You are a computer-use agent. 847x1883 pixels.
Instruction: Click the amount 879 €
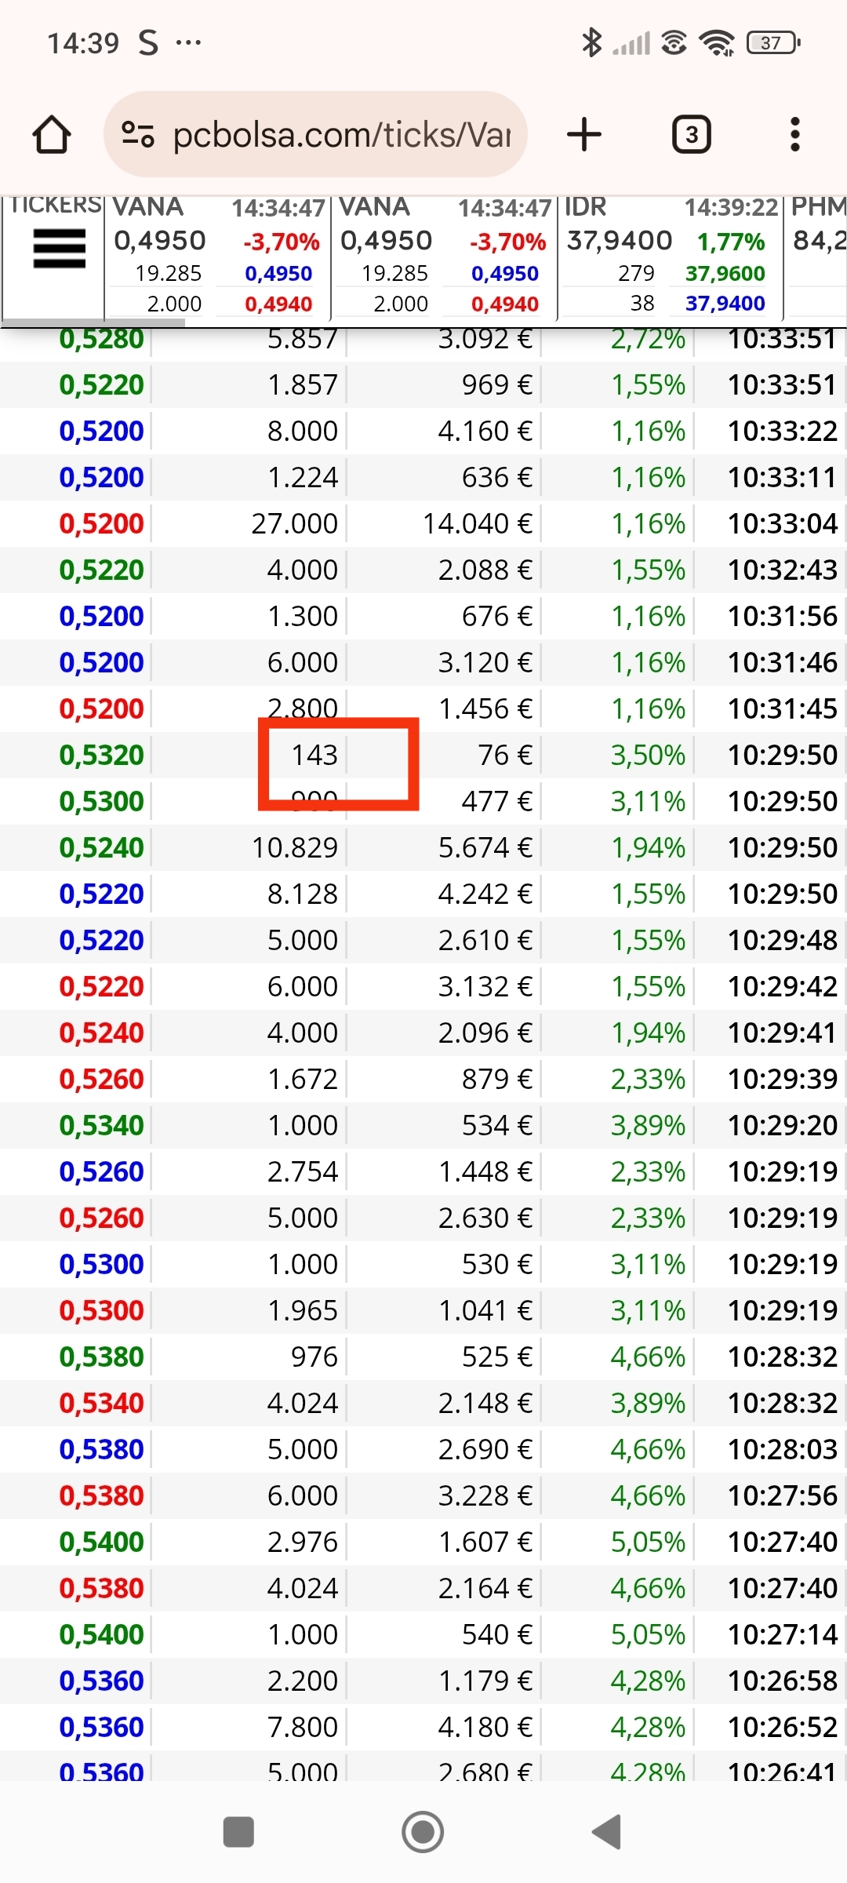tap(497, 1079)
